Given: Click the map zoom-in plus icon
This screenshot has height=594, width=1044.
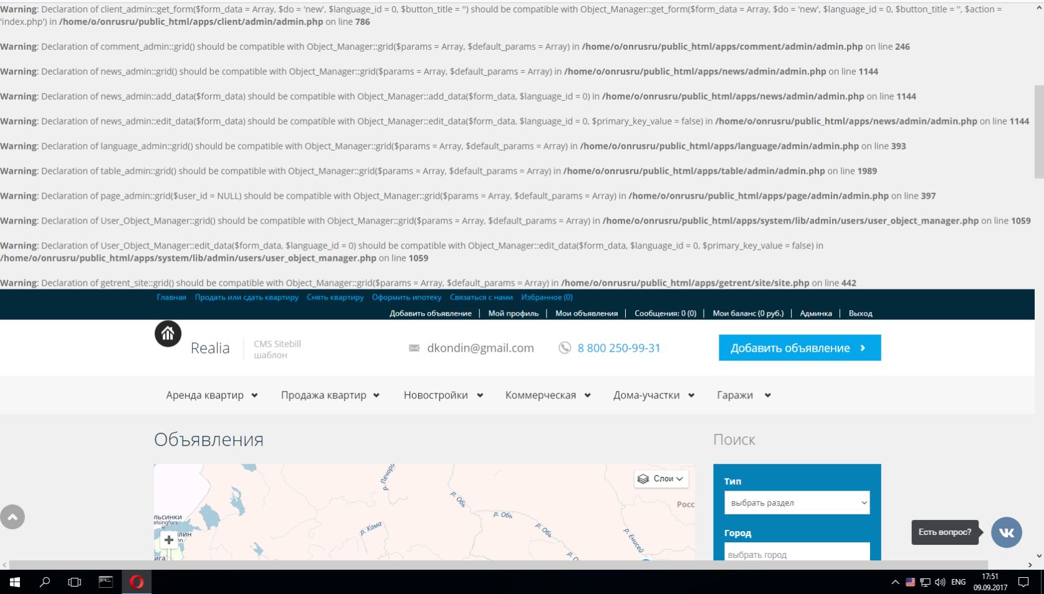Looking at the screenshot, I should pos(169,540).
